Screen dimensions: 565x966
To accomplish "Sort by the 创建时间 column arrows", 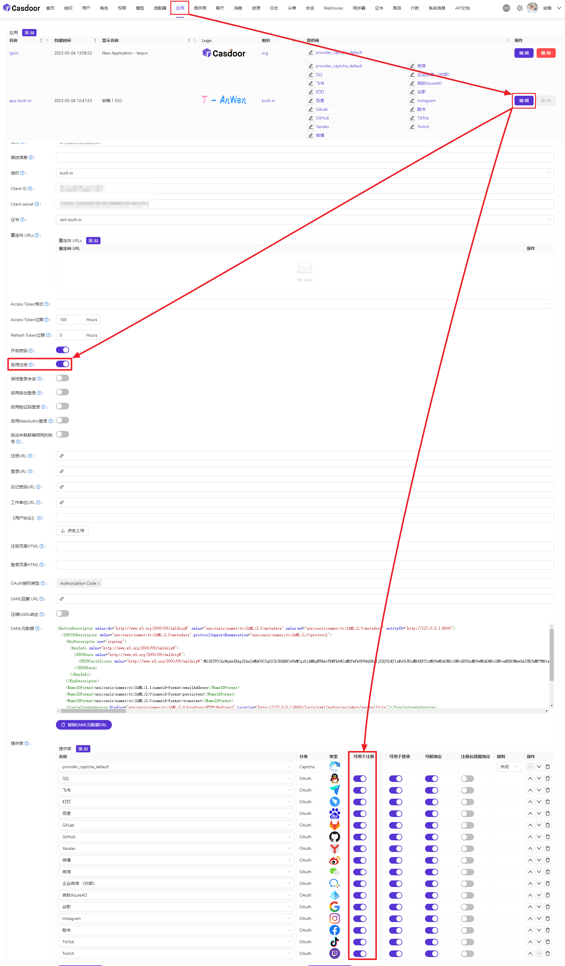I will click(x=95, y=41).
